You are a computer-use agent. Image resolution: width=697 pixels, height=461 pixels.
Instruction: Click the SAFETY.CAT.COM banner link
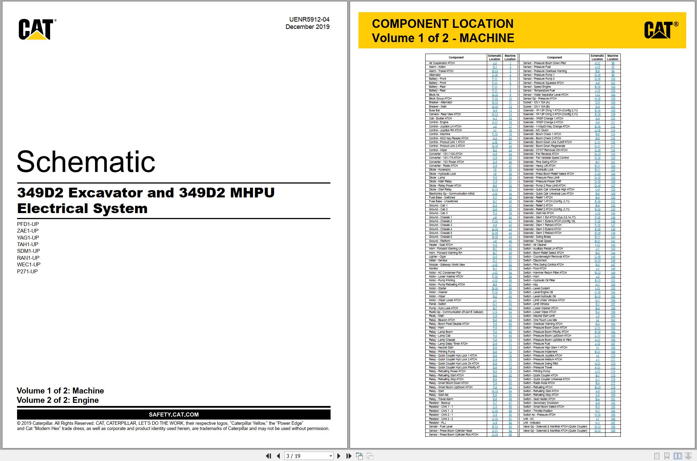coord(174,414)
